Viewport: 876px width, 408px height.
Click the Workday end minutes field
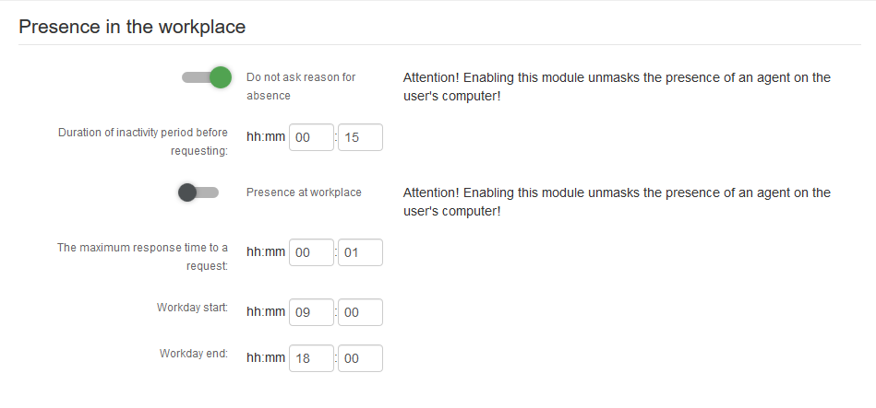(360, 358)
